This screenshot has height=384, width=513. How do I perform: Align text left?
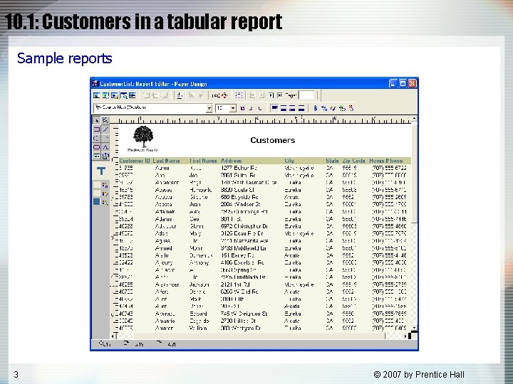pyautogui.click(x=274, y=108)
